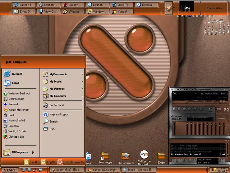Open Internet from the start menu
The height and width of the screenshot is (173, 230).
(17, 74)
